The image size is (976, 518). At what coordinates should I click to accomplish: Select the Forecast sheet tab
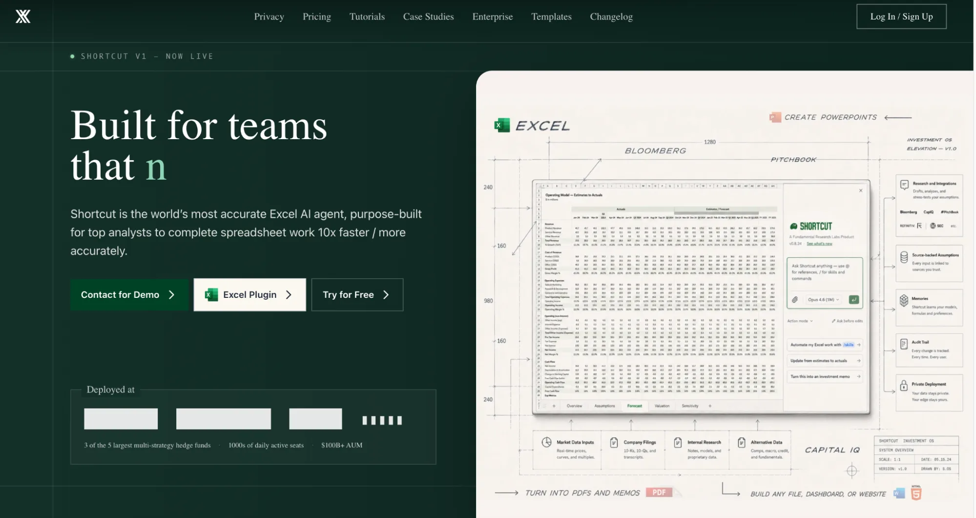coord(634,406)
